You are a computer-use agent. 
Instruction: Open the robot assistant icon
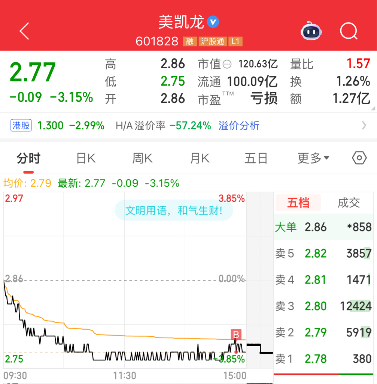tap(311, 31)
